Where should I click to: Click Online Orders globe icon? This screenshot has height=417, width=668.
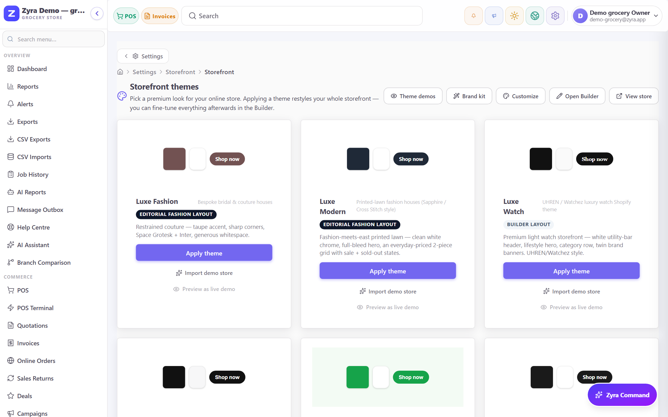[11, 361]
